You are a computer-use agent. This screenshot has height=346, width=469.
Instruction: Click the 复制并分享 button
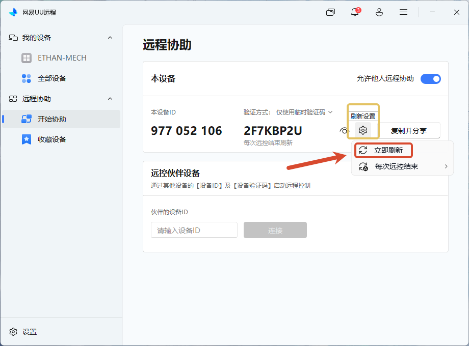(x=409, y=130)
